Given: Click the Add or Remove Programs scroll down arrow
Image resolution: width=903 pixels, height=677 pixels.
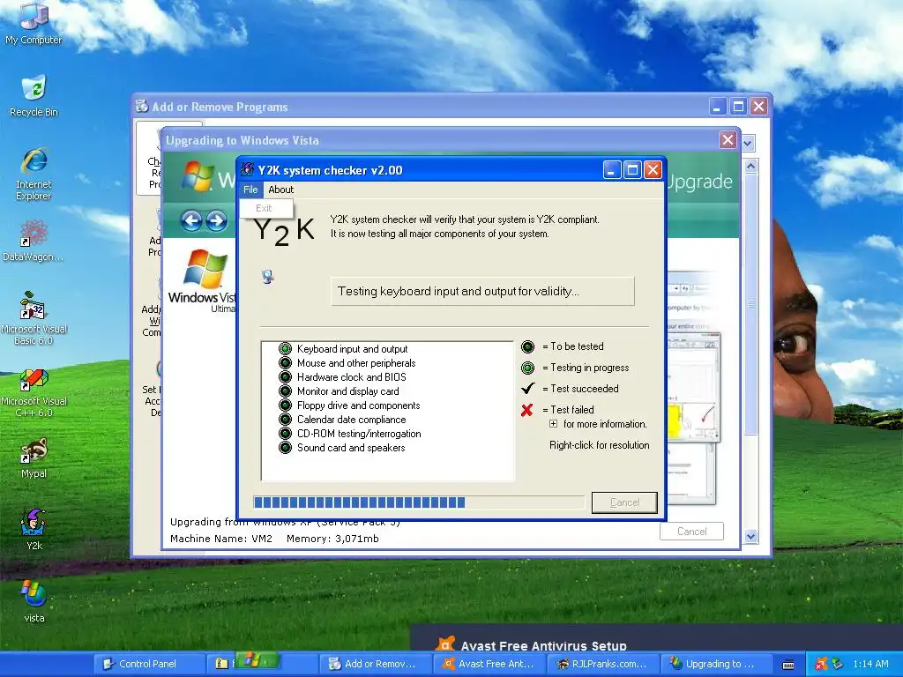Looking at the screenshot, I should [750, 537].
